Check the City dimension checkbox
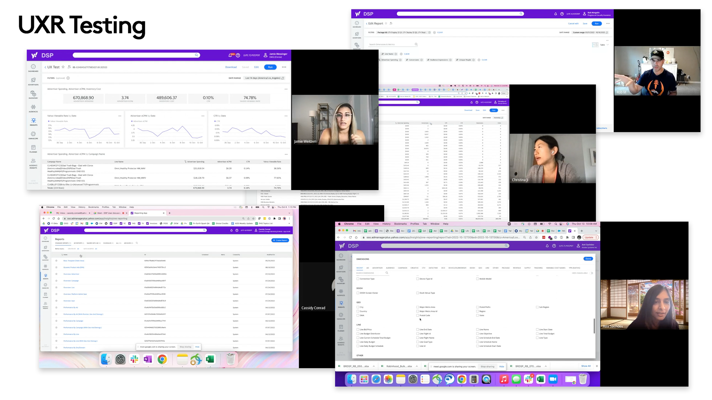 pos(358,307)
